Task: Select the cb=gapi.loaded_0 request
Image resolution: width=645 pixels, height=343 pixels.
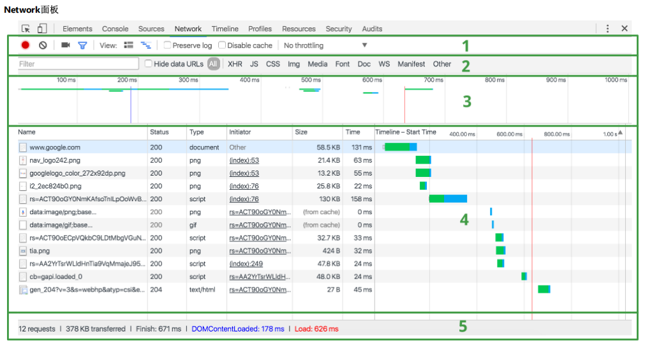Action: (x=325, y=277)
